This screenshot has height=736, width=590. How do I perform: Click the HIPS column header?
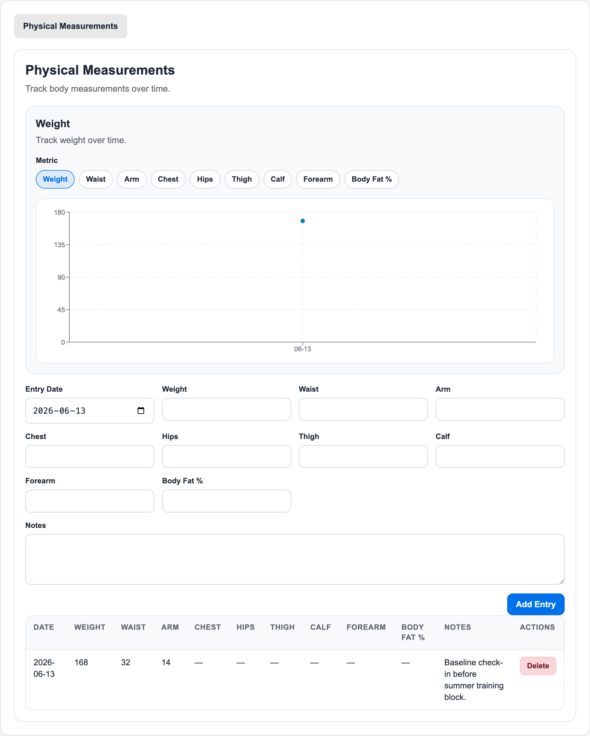[246, 627]
